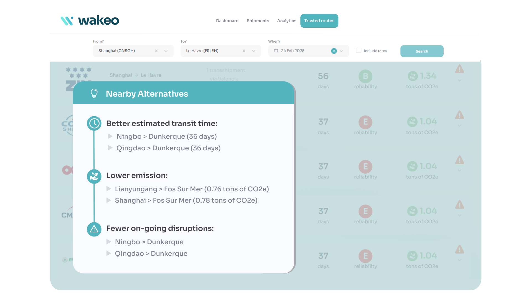
Task: Click the calendar icon in the When field
Action: (x=276, y=51)
